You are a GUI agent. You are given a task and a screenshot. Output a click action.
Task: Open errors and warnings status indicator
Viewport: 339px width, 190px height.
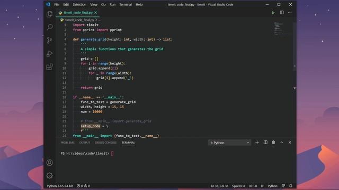click(83, 186)
